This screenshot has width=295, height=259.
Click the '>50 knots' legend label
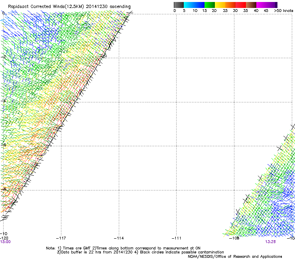click(283, 11)
